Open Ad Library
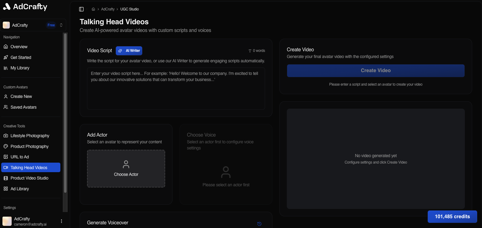 (x=31, y=189)
